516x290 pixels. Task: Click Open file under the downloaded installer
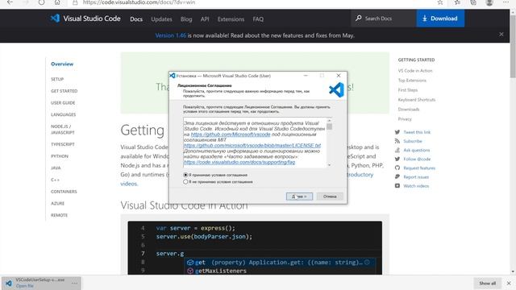point(25,286)
